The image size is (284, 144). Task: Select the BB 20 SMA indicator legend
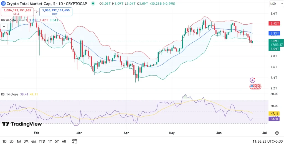pos(14,20)
